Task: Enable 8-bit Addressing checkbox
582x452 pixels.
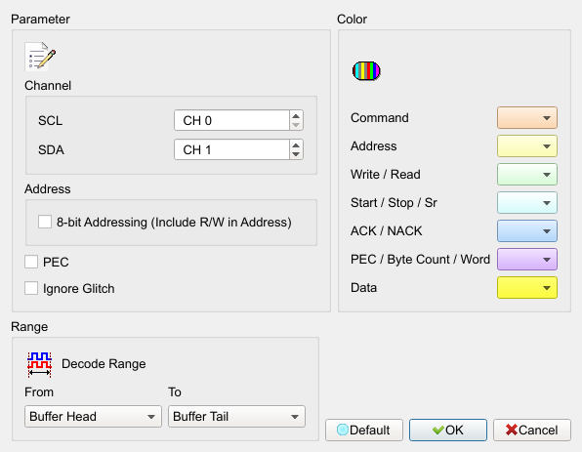Action: tap(45, 222)
